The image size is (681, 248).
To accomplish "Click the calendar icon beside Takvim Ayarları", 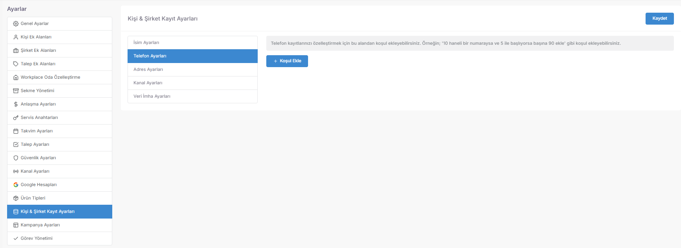I will click(16, 131).
